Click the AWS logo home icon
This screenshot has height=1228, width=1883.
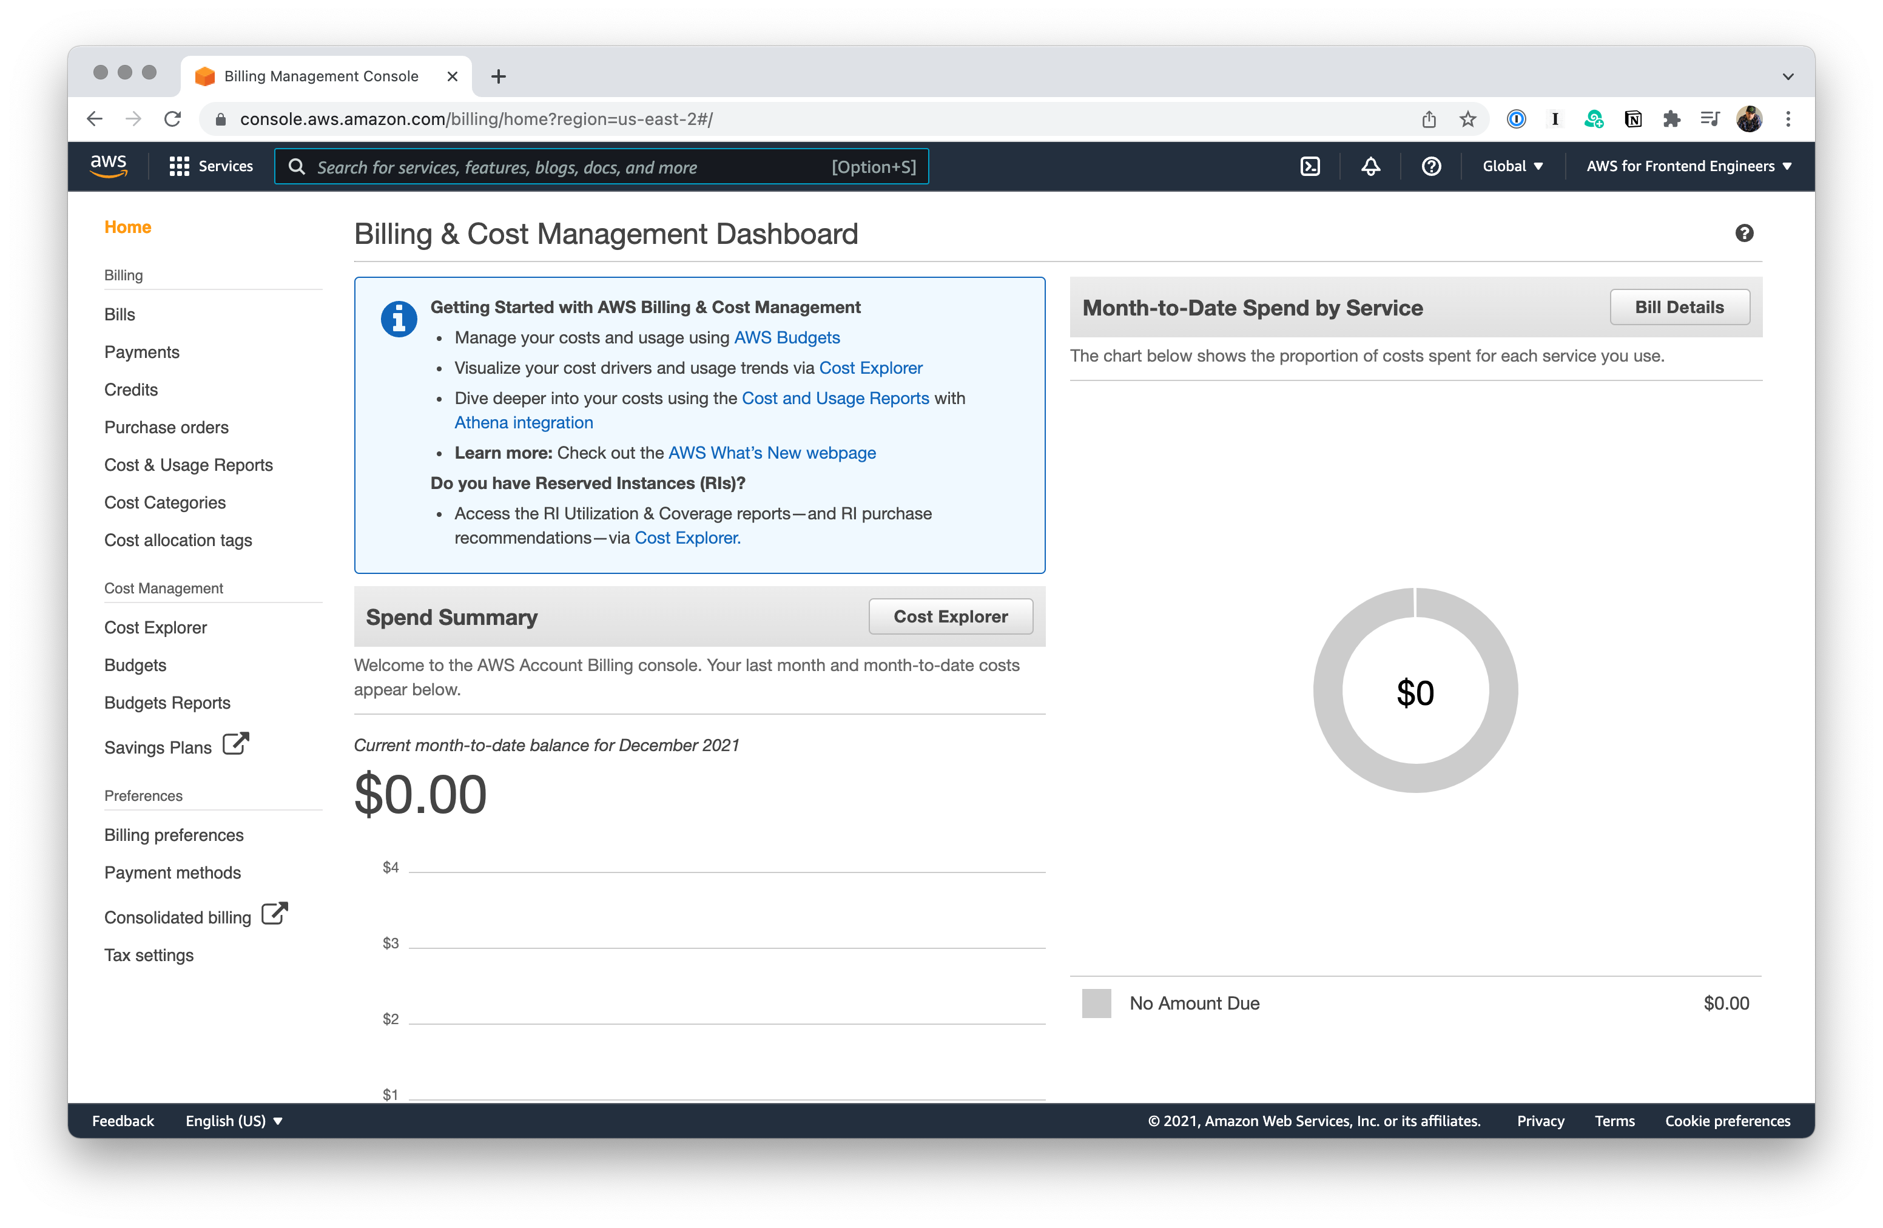pyautogui.click(x=109, y=166)
